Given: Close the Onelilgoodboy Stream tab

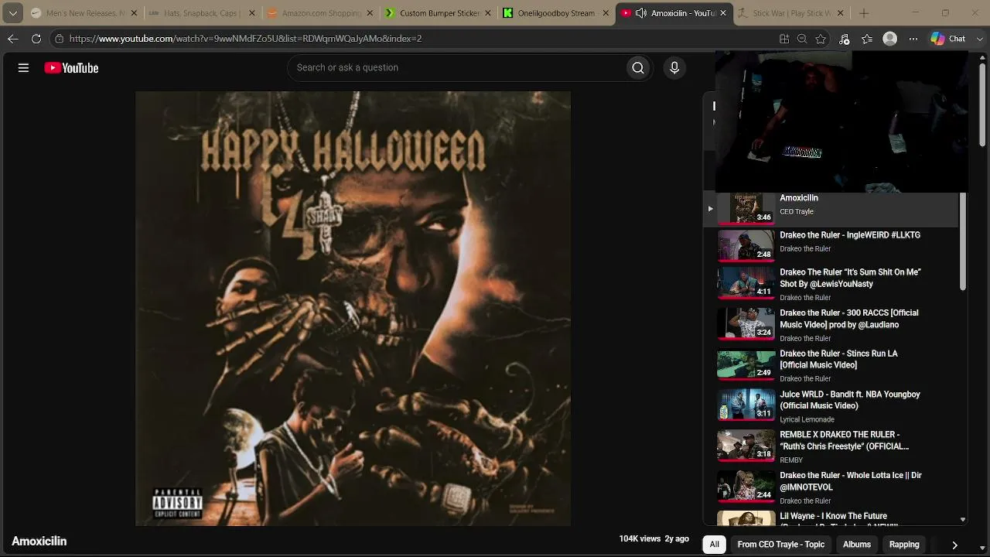Looking at the screenshot, I should pyautogui.click(x=605, y=13).
